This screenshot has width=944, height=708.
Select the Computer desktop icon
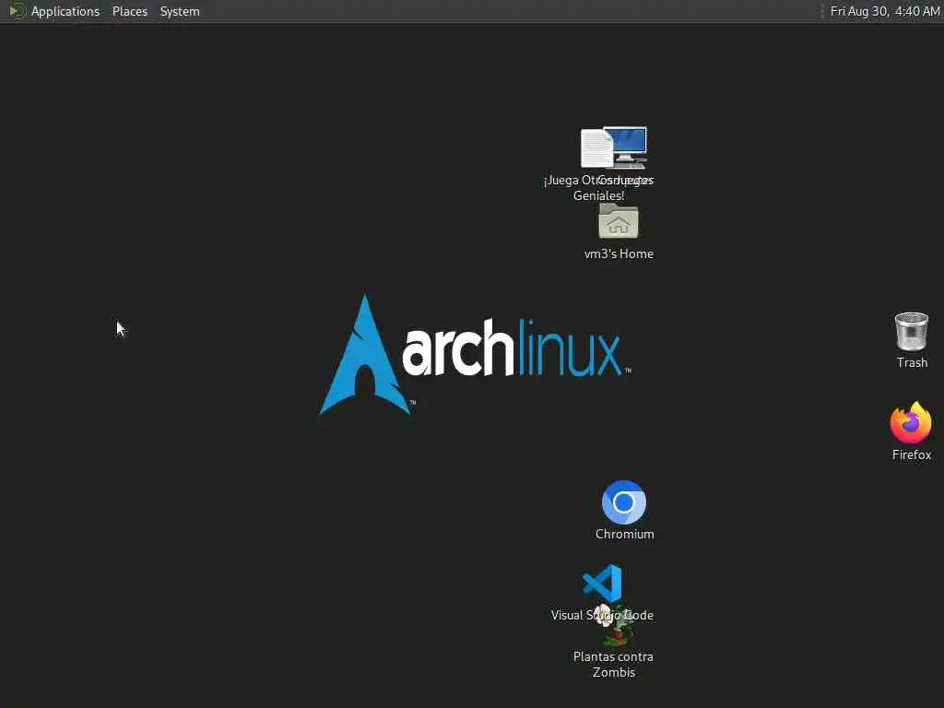tap(627, 147)
